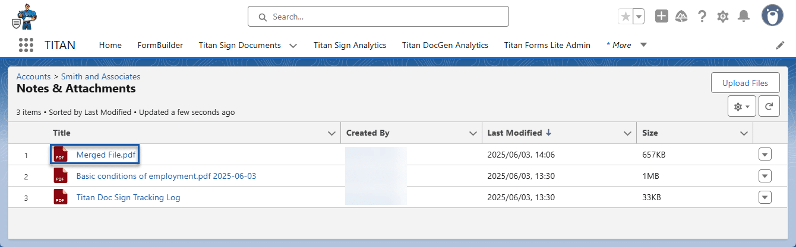This screenshot has width=796, height=247.
Task: Click the 657KB size cell
Action: [x=654, y=155]
